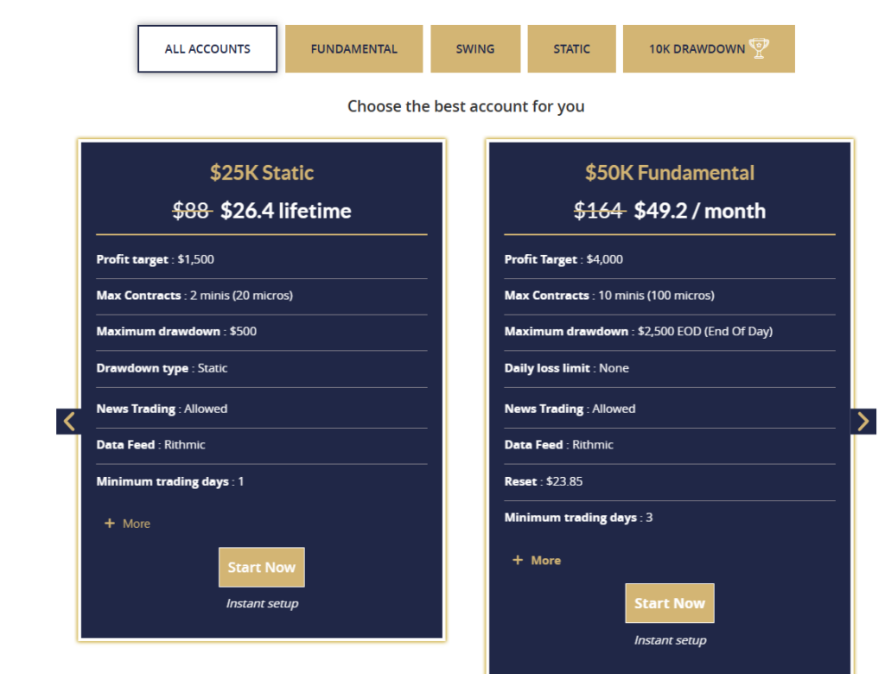Click plus icon in $50K Fundamental card

[518, 560]
